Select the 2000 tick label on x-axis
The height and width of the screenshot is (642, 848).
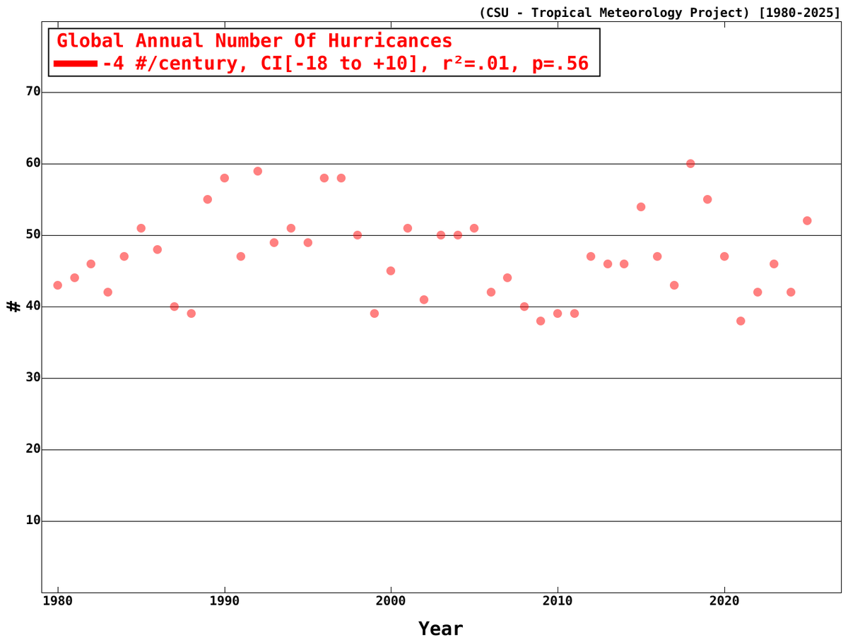[390, 600]
